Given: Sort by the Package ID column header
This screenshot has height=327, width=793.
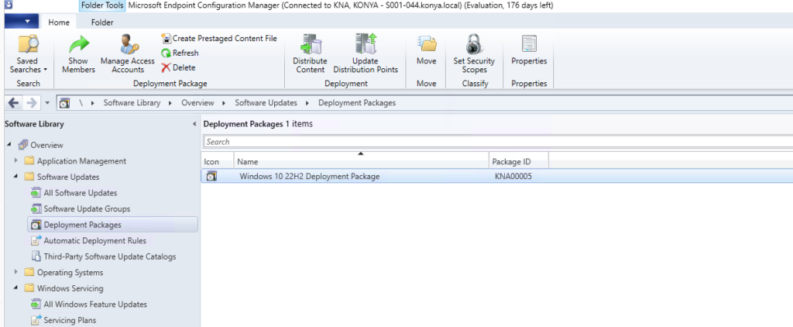Looking at the screenshot, I should coord(519,161).
